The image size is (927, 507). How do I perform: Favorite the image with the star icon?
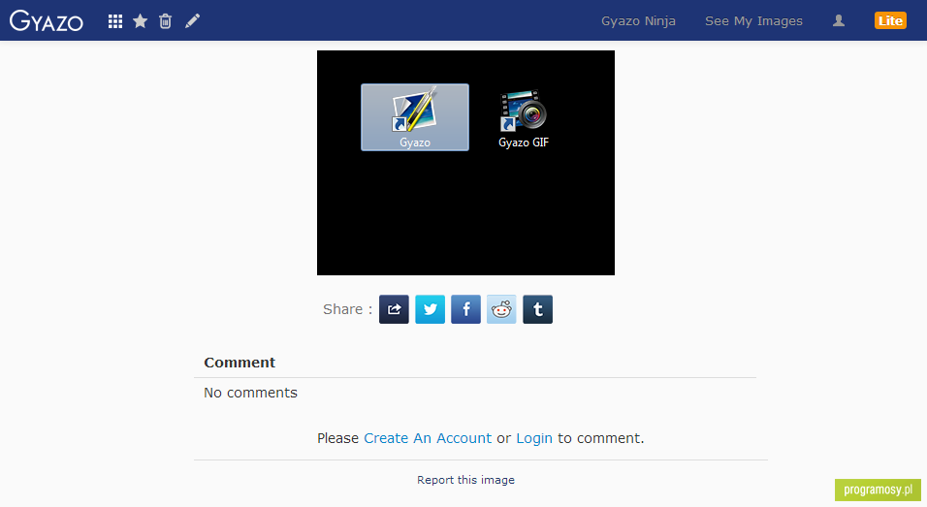(140, 21)
